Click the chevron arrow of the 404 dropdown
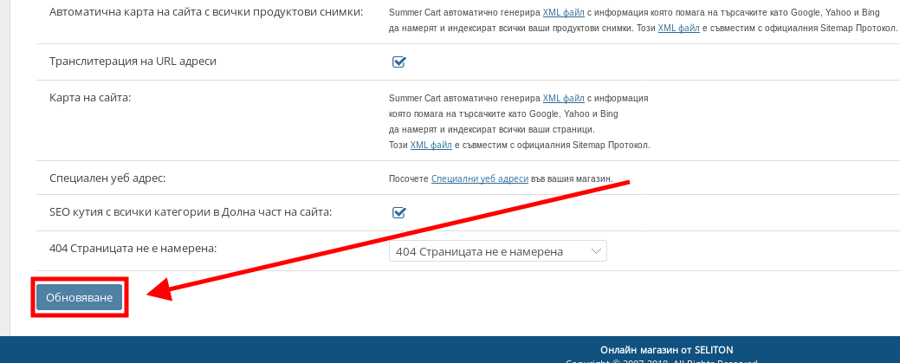This screenshot has height=363, width=900. (595, 251)
